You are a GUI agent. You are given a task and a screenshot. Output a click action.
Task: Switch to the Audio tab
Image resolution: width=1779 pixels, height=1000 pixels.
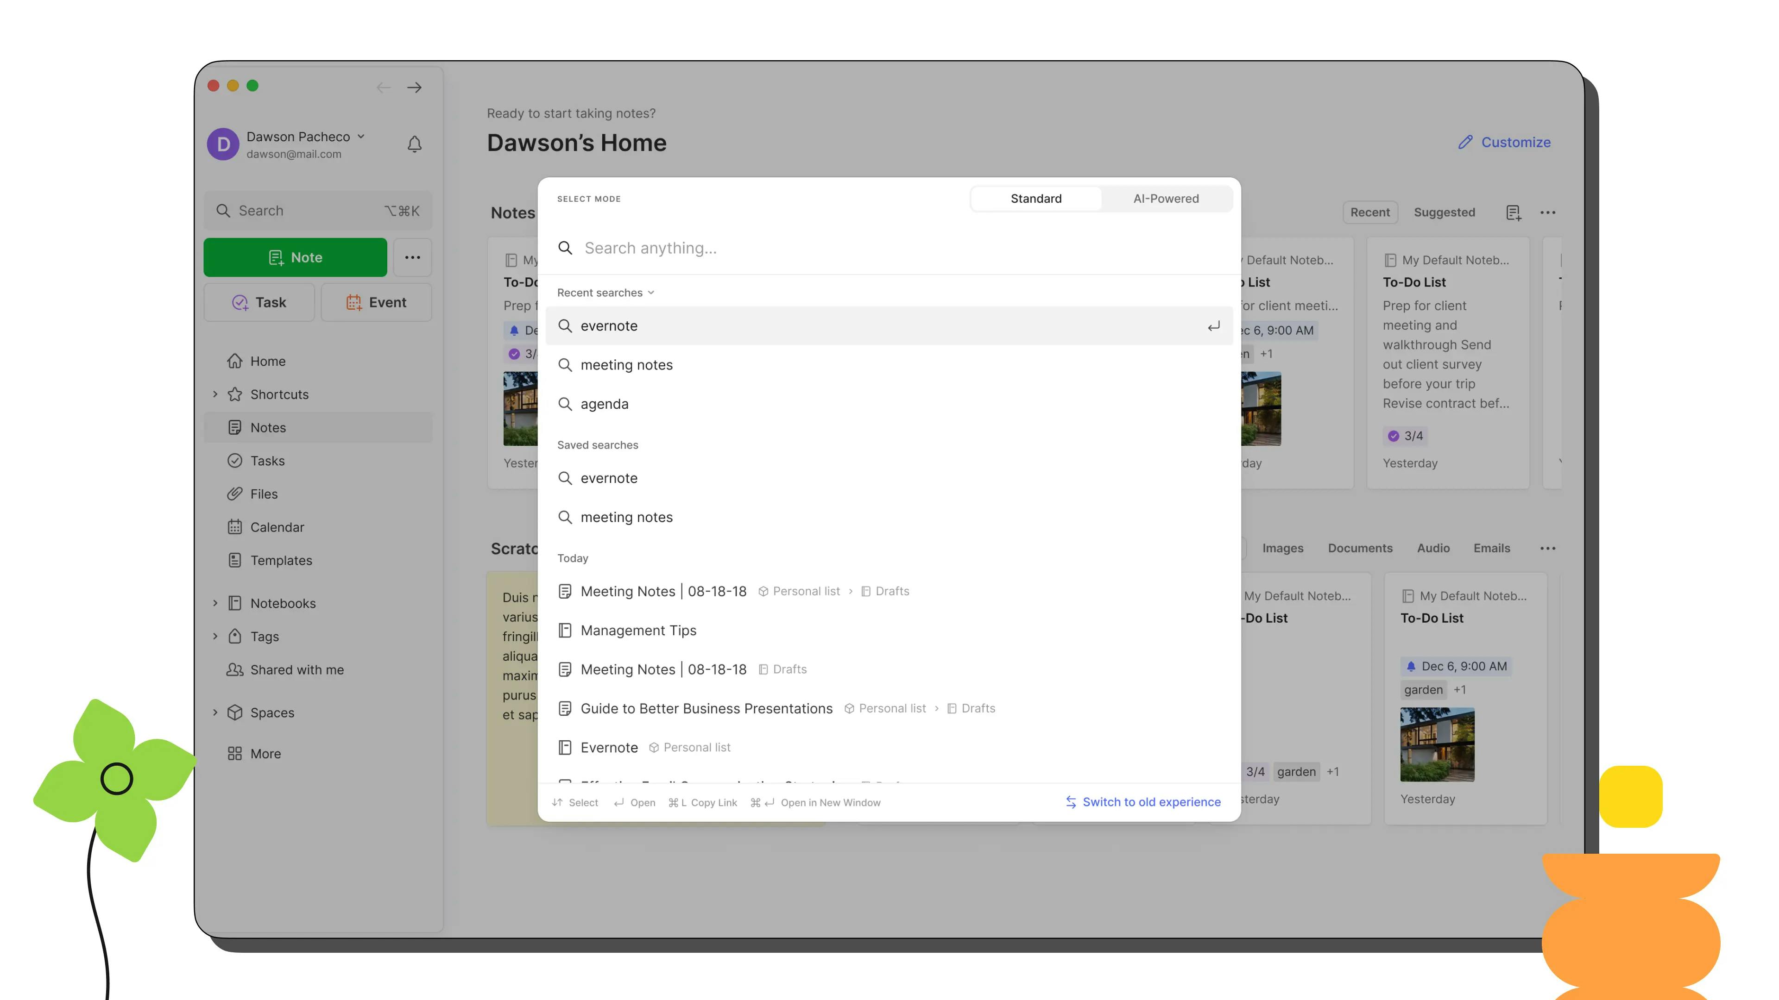[x=1433, y=548]
